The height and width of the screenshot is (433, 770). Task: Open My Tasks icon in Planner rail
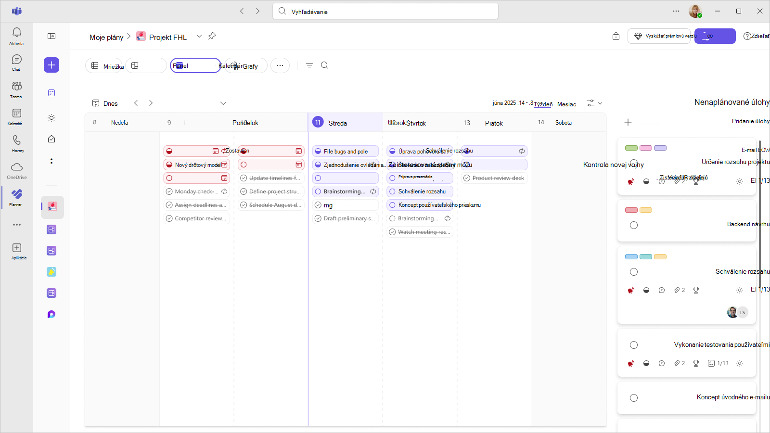tap(51, 93)
